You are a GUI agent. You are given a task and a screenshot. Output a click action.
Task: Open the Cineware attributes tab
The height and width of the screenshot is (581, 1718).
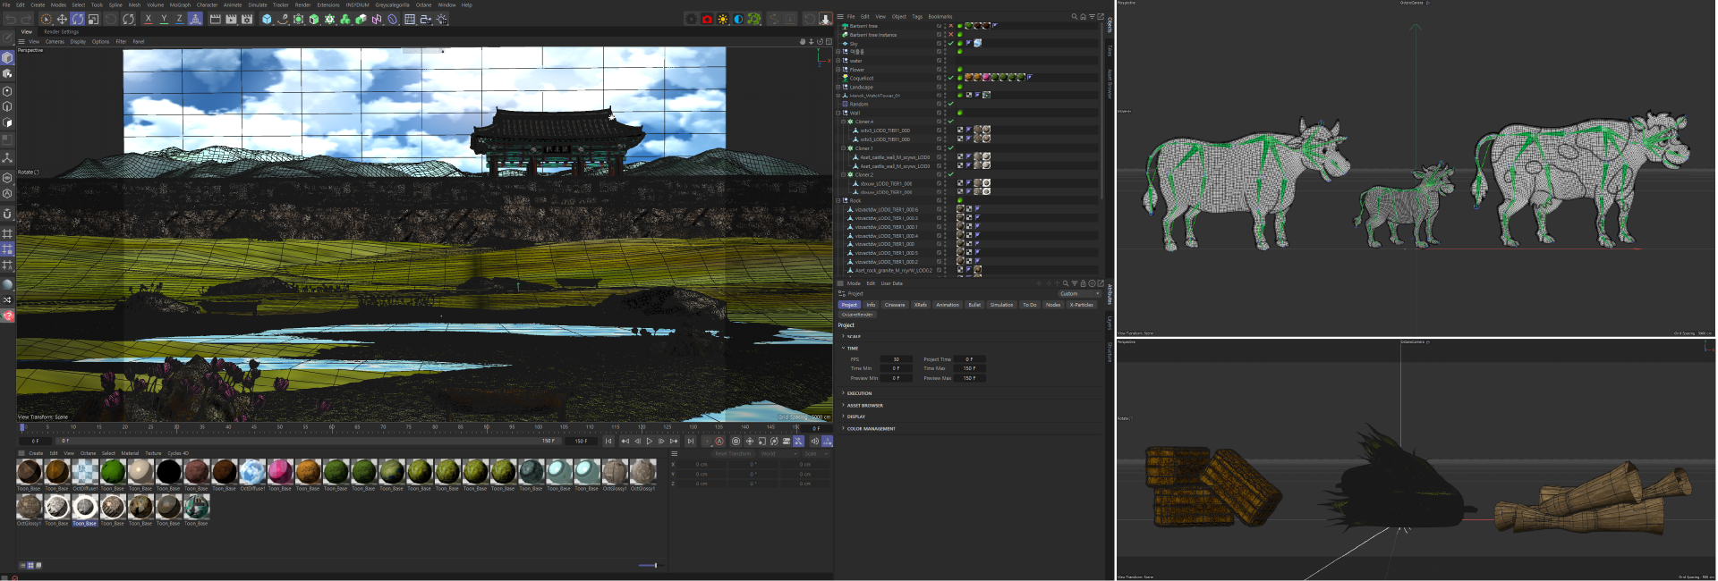[x=895, y=305]
